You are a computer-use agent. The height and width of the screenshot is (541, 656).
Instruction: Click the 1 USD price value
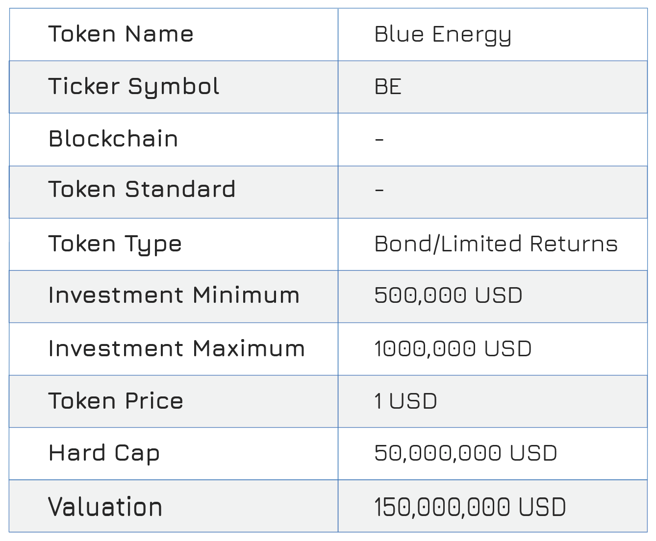click(405, 401)
